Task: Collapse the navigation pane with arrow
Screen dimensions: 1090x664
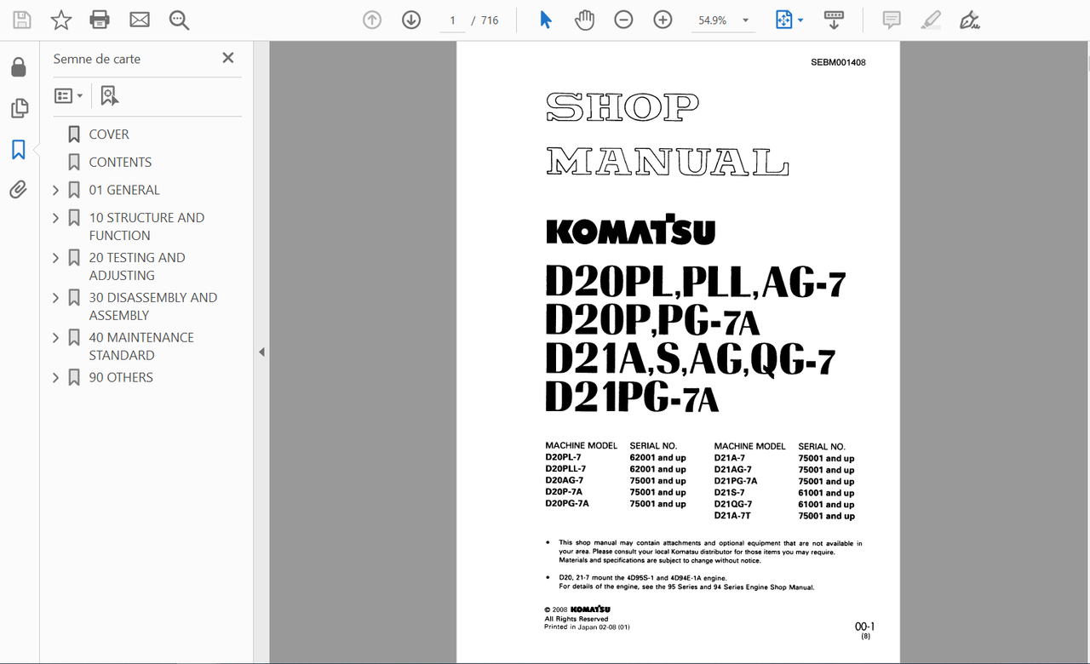Action: [261, 352]
